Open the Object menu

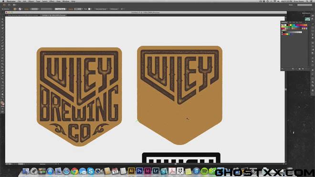point(31,1)
